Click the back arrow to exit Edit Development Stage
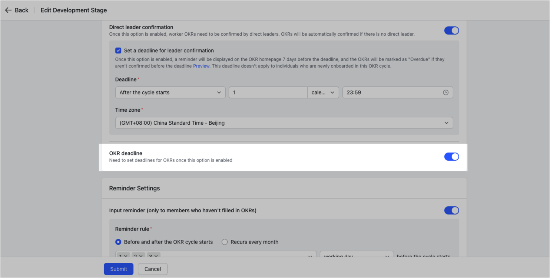 (9, 10)
